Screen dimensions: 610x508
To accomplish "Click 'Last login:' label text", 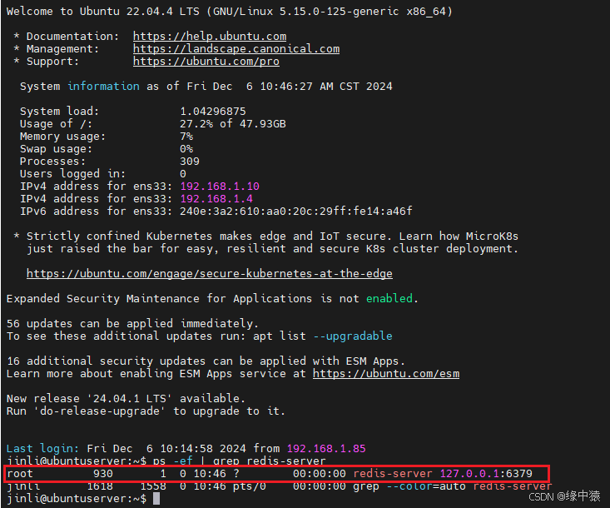I will click(x=42, y=448).
